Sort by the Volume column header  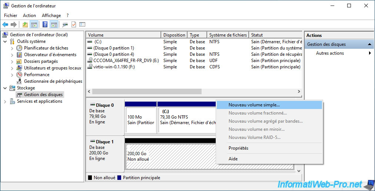pos(123,35)
